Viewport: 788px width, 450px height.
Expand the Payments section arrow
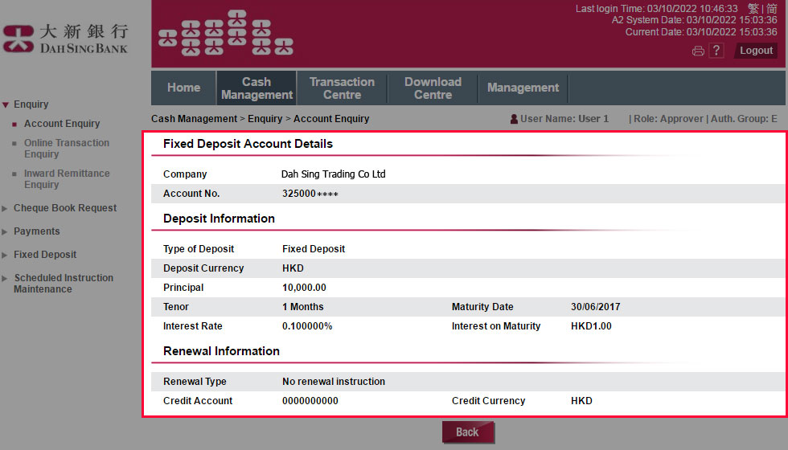tap(5, 232)
